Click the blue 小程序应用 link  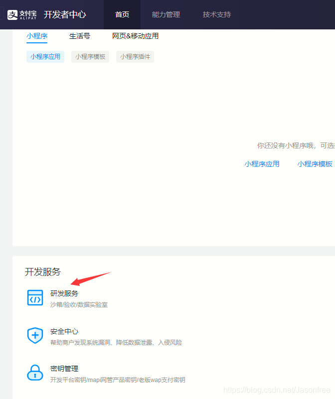(x=262, y=164)
